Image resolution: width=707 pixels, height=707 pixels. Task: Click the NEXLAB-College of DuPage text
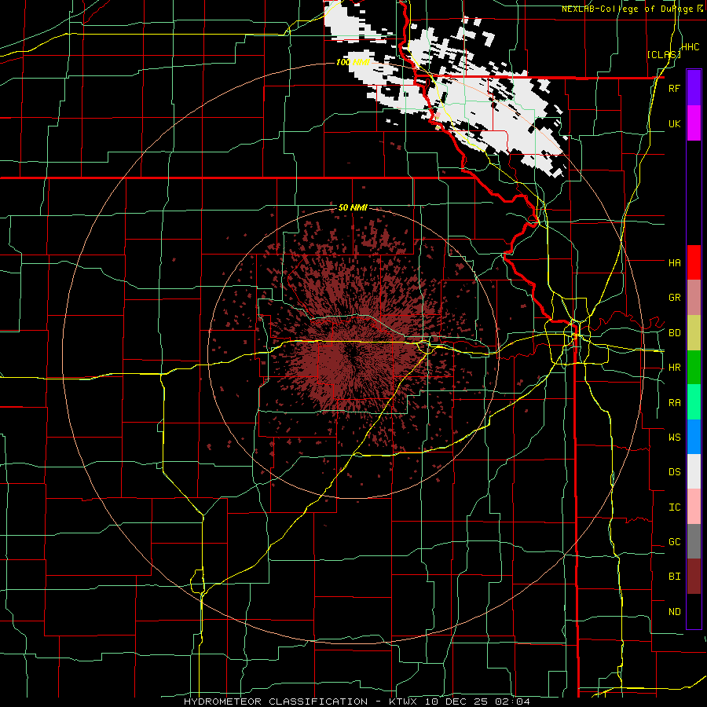pos(628,9)
